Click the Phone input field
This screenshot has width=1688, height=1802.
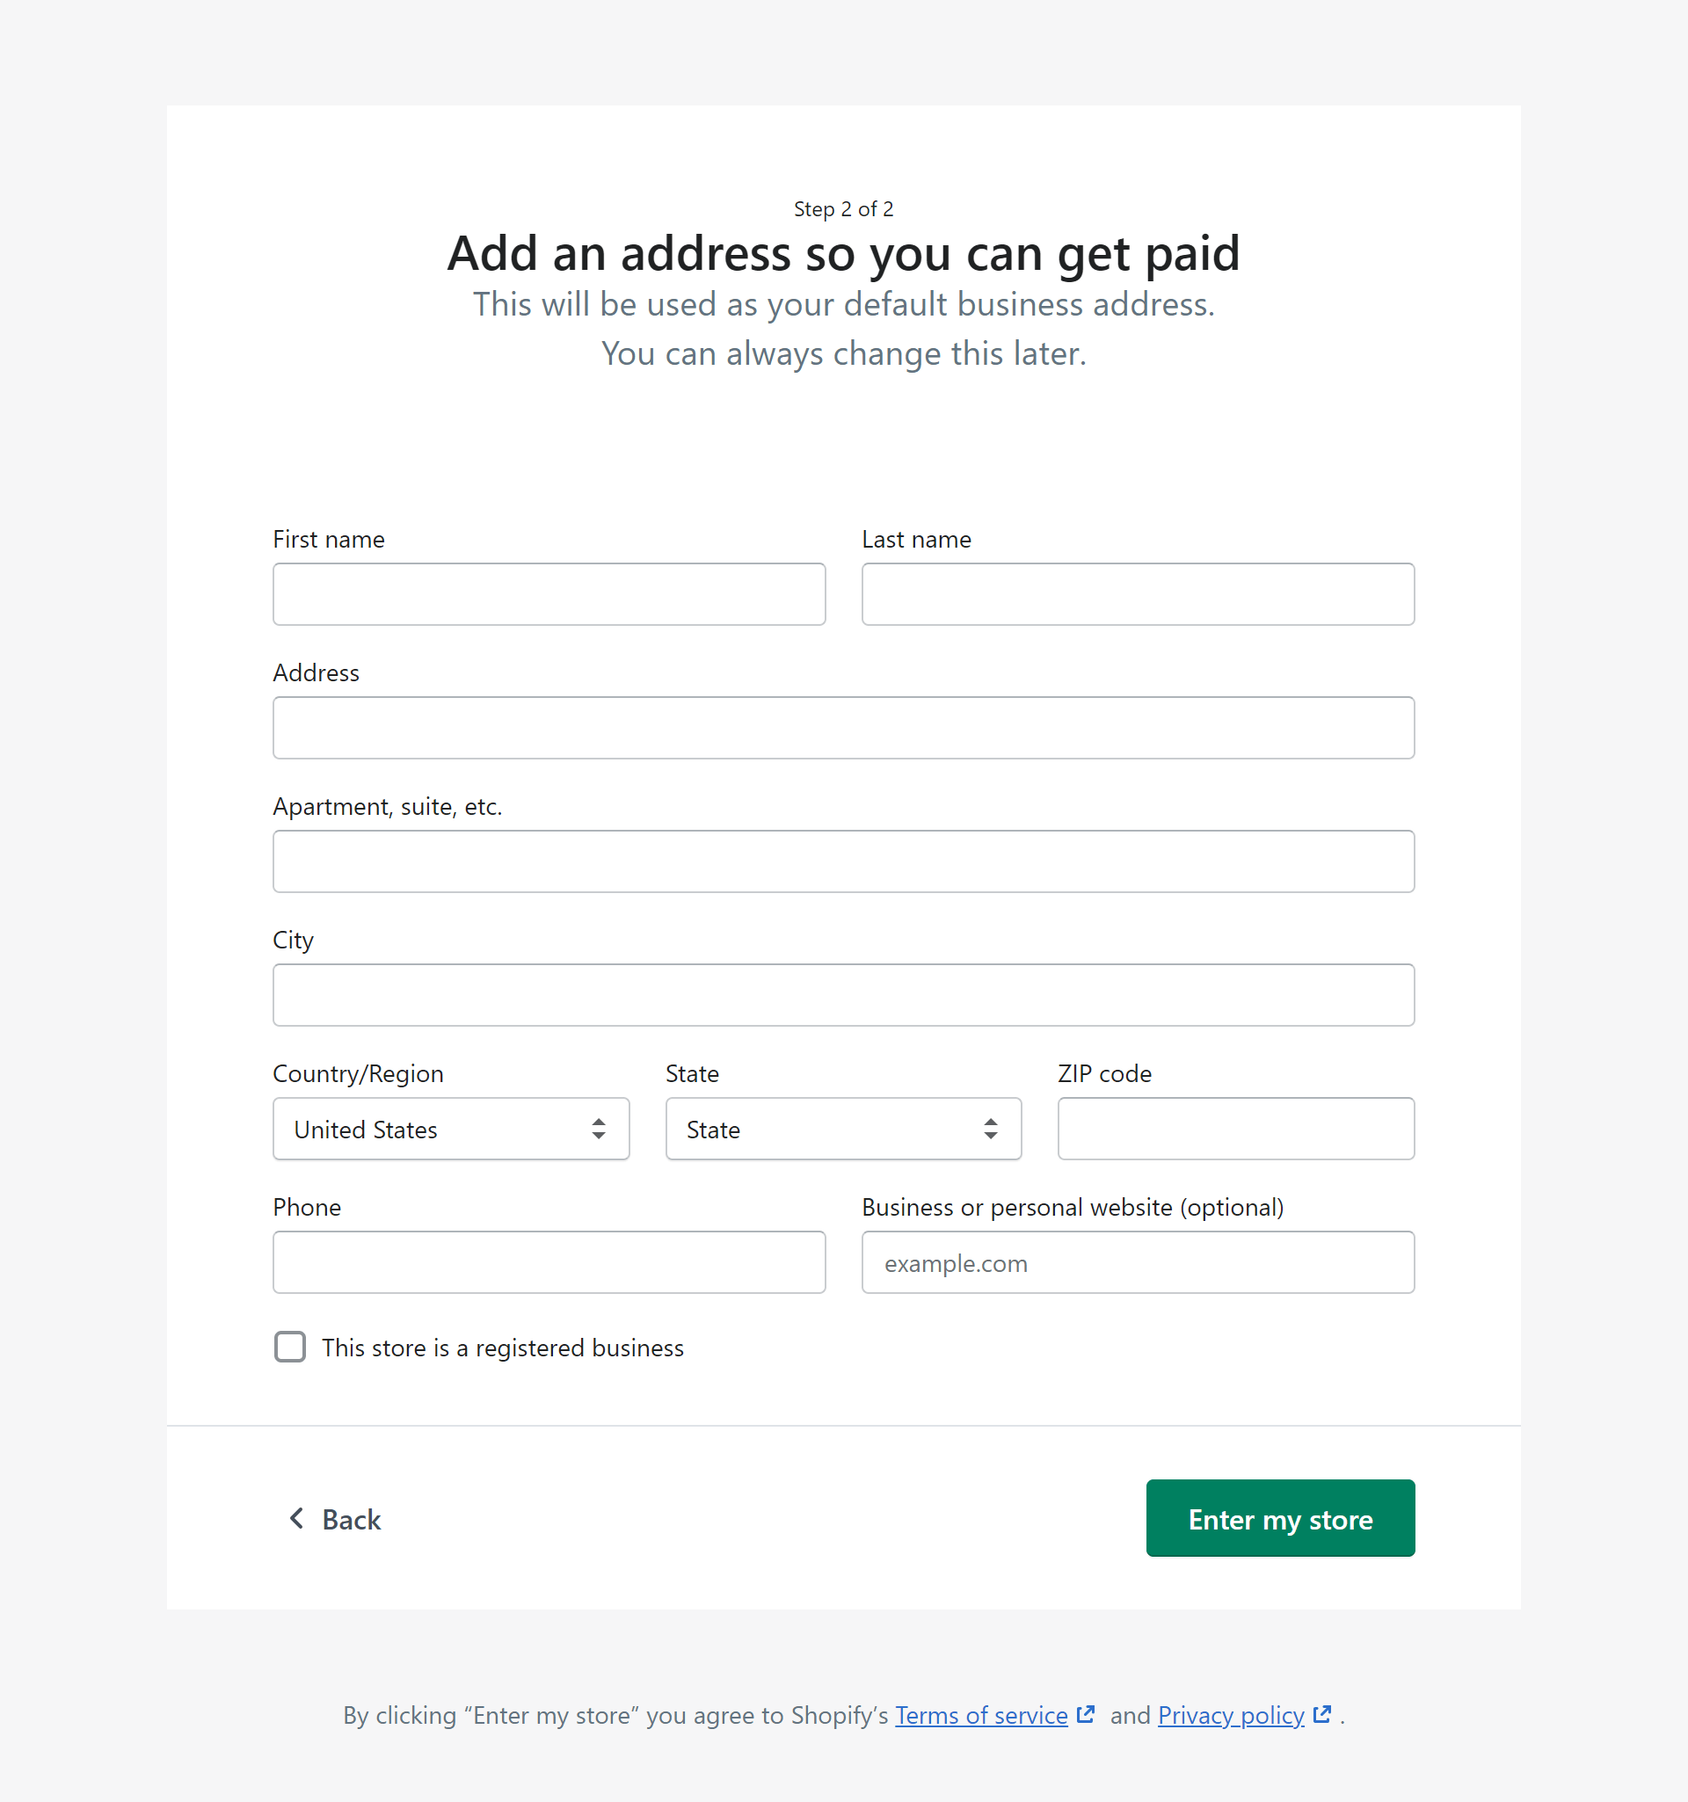pos(549,1261)
